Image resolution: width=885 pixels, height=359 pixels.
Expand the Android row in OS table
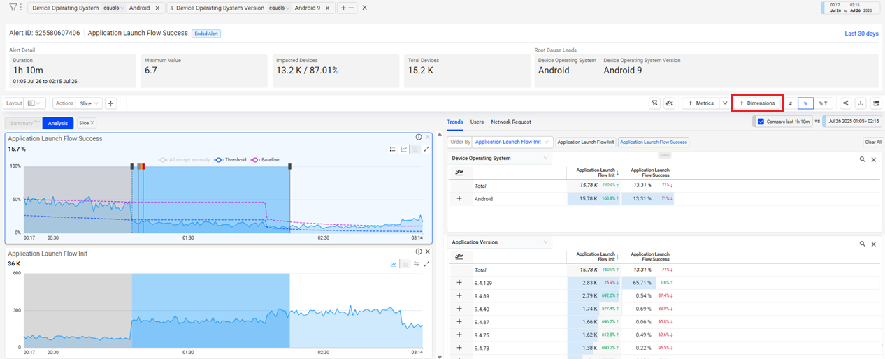point(459,198)
